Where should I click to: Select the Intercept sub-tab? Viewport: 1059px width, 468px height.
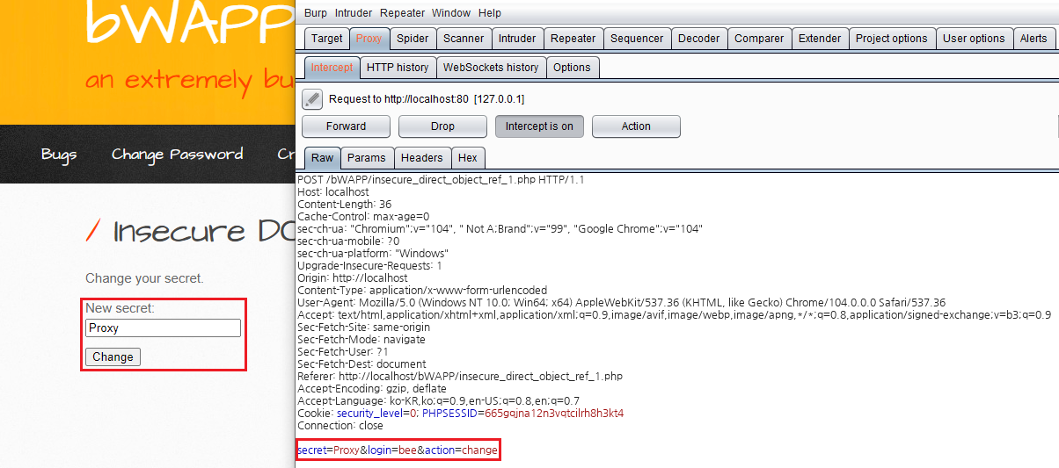[x=332, y=68]
